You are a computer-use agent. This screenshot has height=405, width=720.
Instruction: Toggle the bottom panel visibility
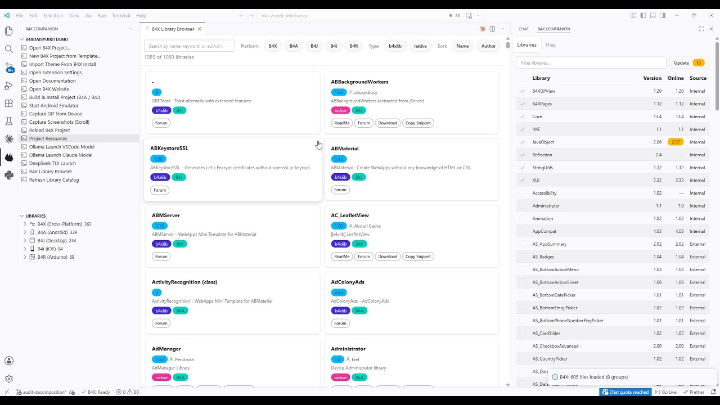click(x=652, y=15)
